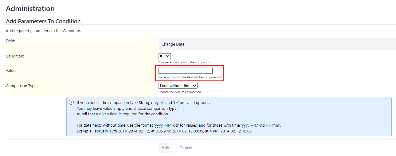This screenshot has width=396, height=156.
Task: Click the 'Field:' label
Action: (10, 41)
